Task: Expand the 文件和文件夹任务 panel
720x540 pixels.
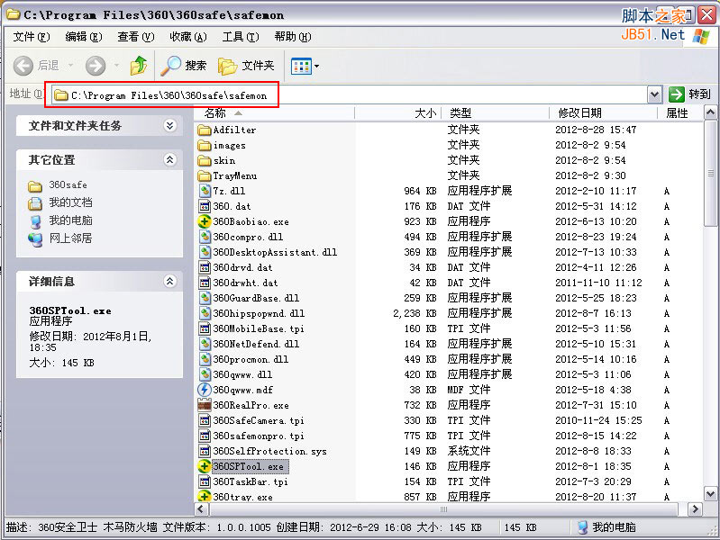Action: (170, 125)
